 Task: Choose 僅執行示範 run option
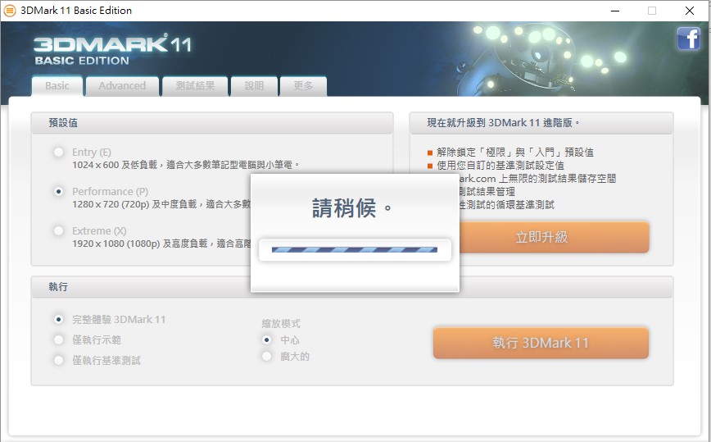(x=58, y=339)
